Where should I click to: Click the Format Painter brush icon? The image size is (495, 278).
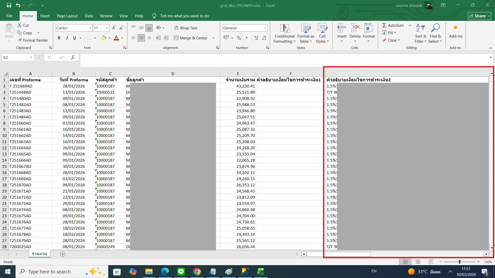pyautogui.click(x=20, y=40)
